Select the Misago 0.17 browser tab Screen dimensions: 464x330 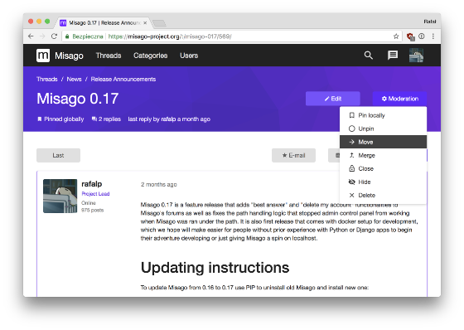pos(104,23)
